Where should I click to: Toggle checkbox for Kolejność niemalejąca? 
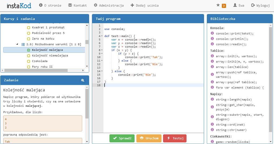tap(29, 56)
